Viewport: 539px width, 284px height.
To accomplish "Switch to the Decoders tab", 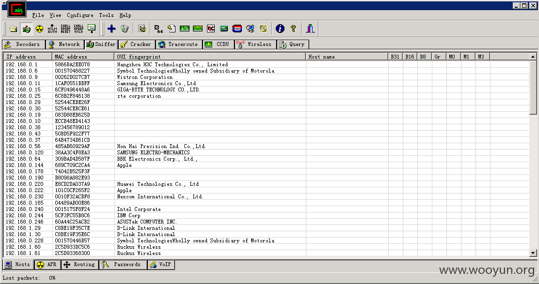I will click(23, 44).
